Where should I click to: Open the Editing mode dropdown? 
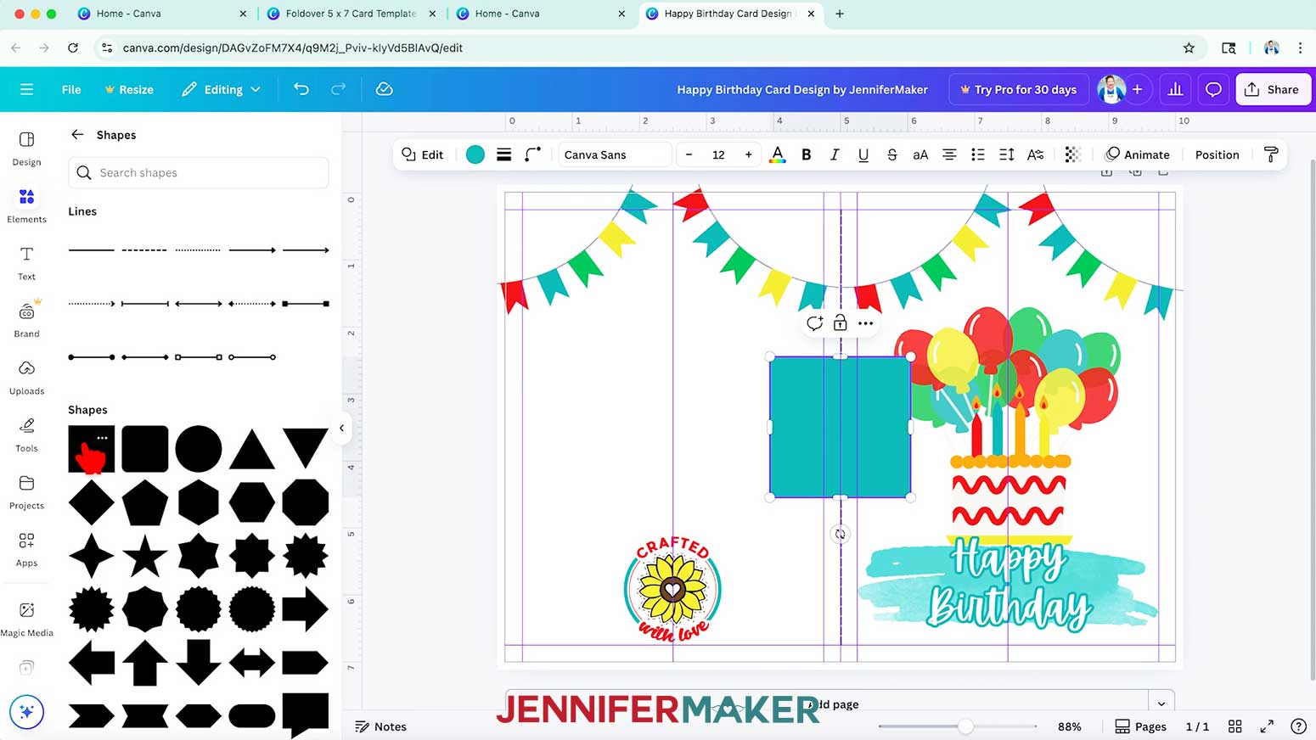[x=221, y=89]
